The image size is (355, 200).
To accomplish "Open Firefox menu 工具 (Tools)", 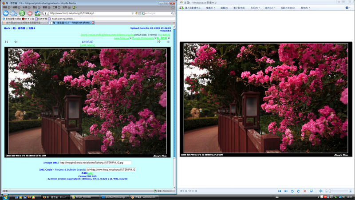I will (56, 8).
